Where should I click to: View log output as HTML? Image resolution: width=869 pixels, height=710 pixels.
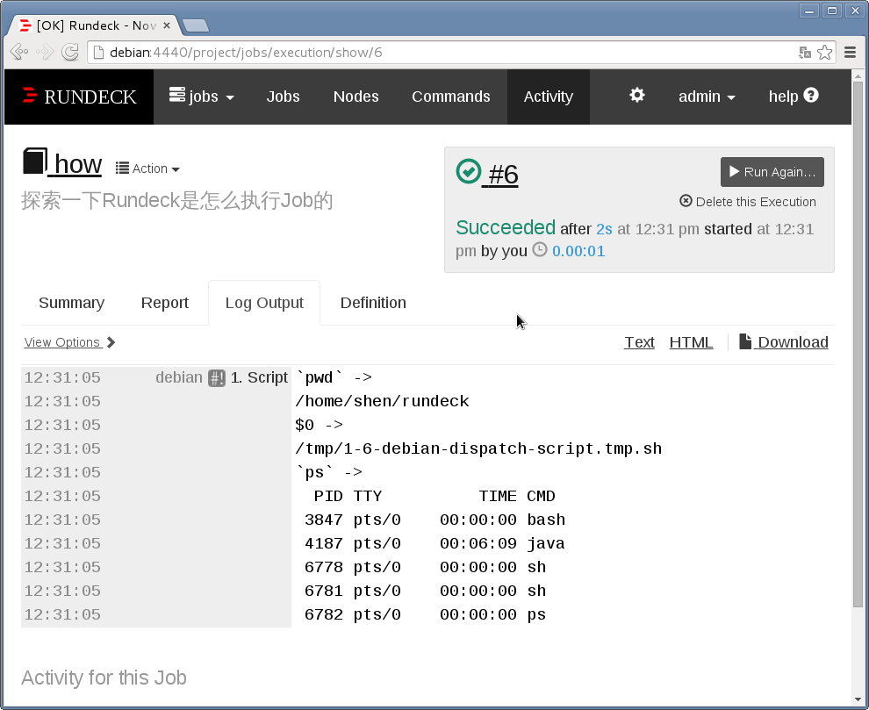[x=691, y=342]
